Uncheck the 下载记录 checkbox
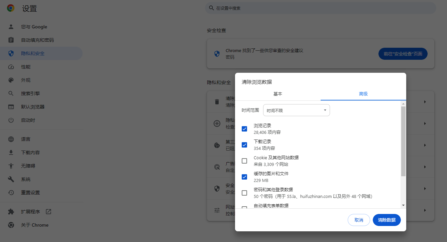This screenshot has height=242, width=447. pos(244,145)
